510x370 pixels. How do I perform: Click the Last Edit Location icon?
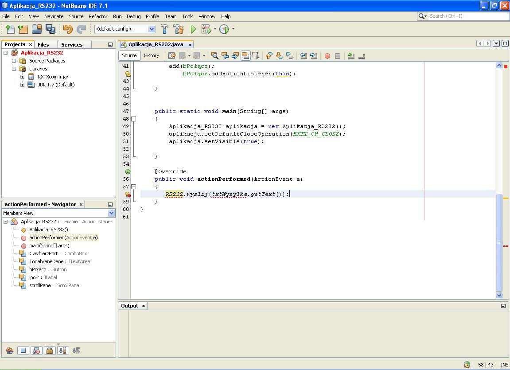coord(171,55)
